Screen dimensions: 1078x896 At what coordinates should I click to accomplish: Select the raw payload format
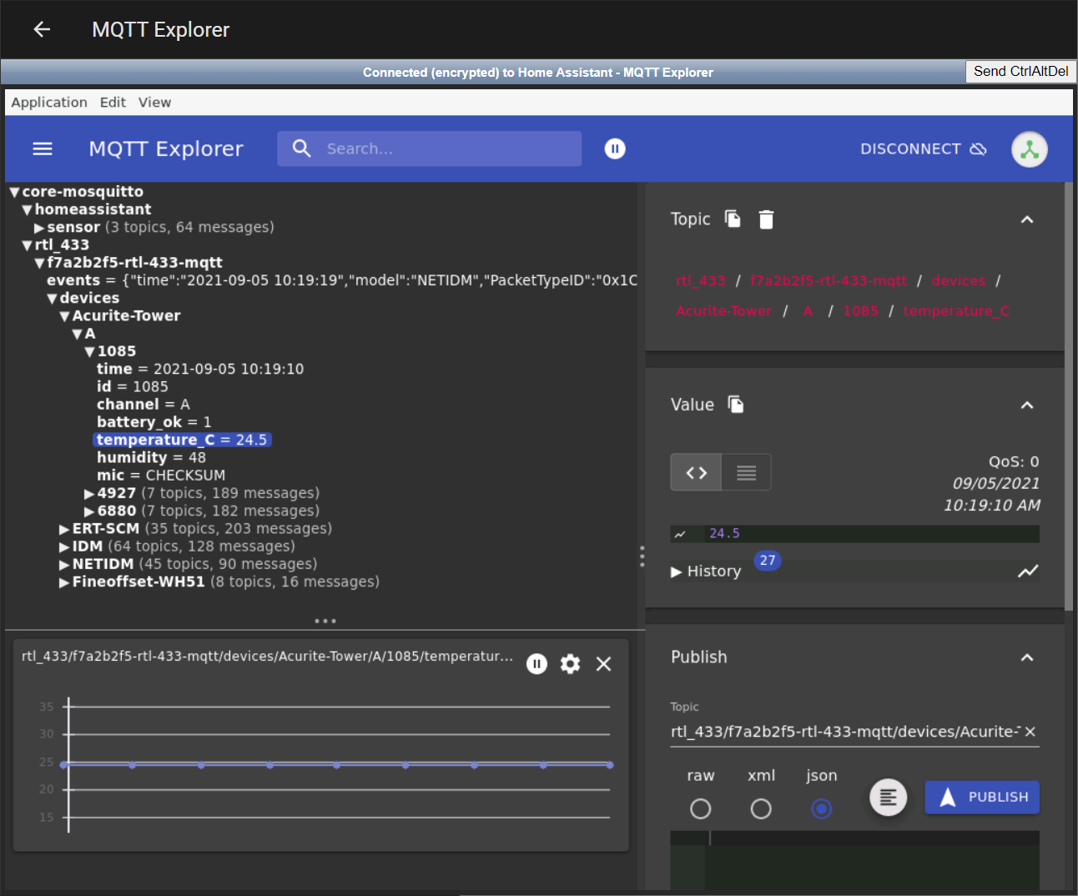701,808
